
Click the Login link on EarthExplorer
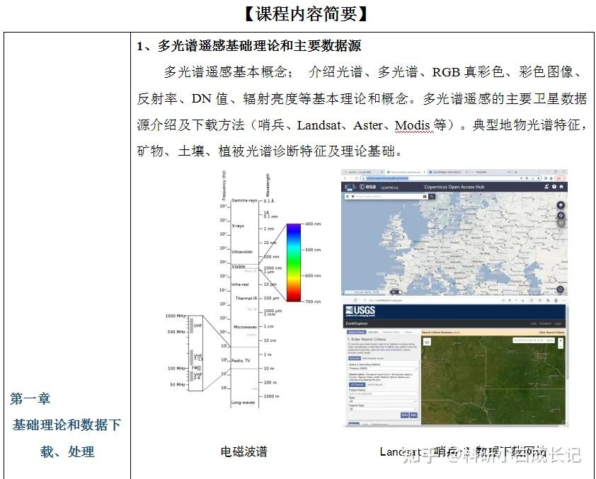pos(558,323)
